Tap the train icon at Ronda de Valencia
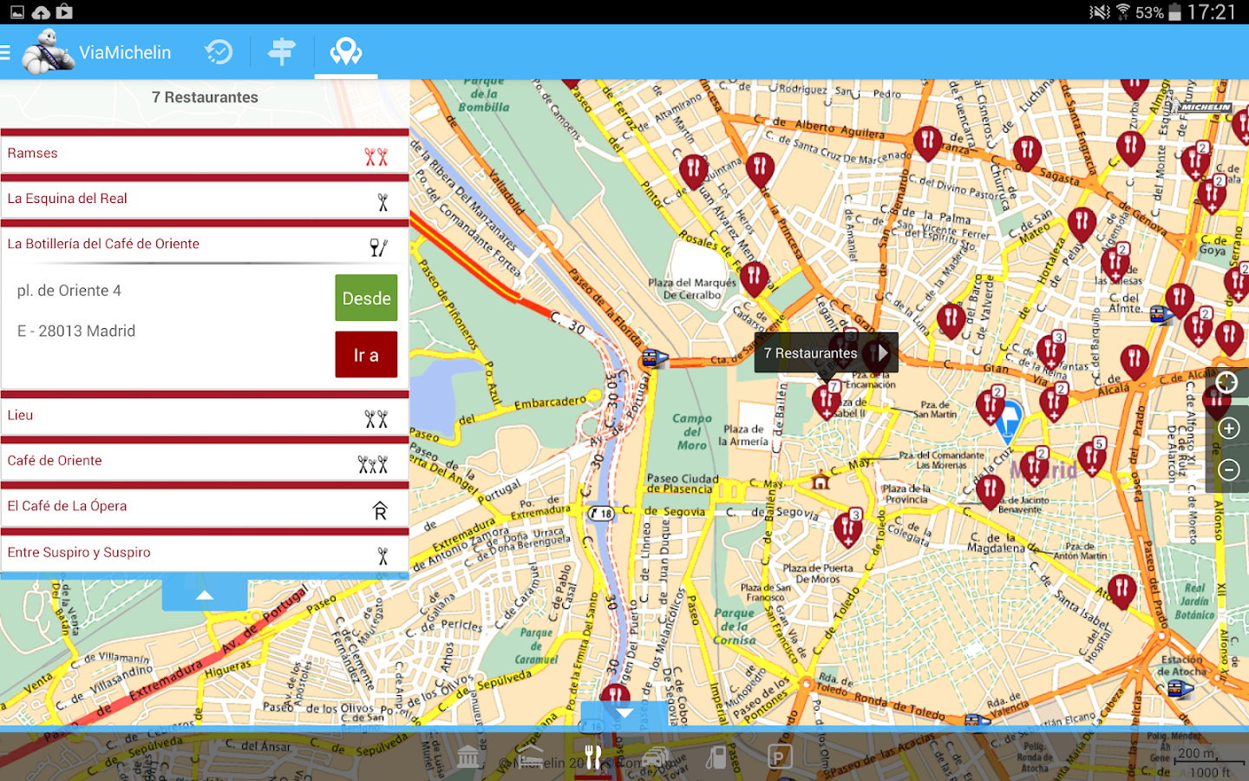The image size is (1249, 781). pos(977,720)
